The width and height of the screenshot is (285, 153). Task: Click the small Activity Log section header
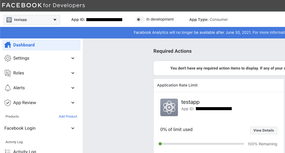click(14, 142)
